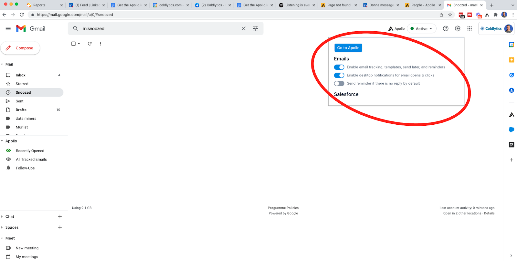The image size is (517, 261).
Task: Open browser tab list chevron
Action: pyautogui.click(x=513, y=5)
